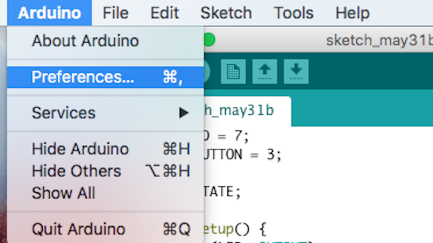
Task: Choose Show All menu entry
Action: click(106, 193)
